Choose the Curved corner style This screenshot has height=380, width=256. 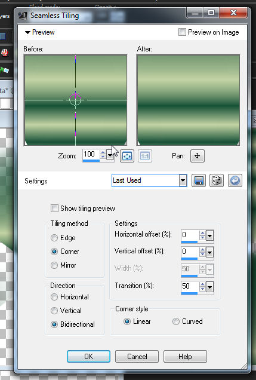176,321
